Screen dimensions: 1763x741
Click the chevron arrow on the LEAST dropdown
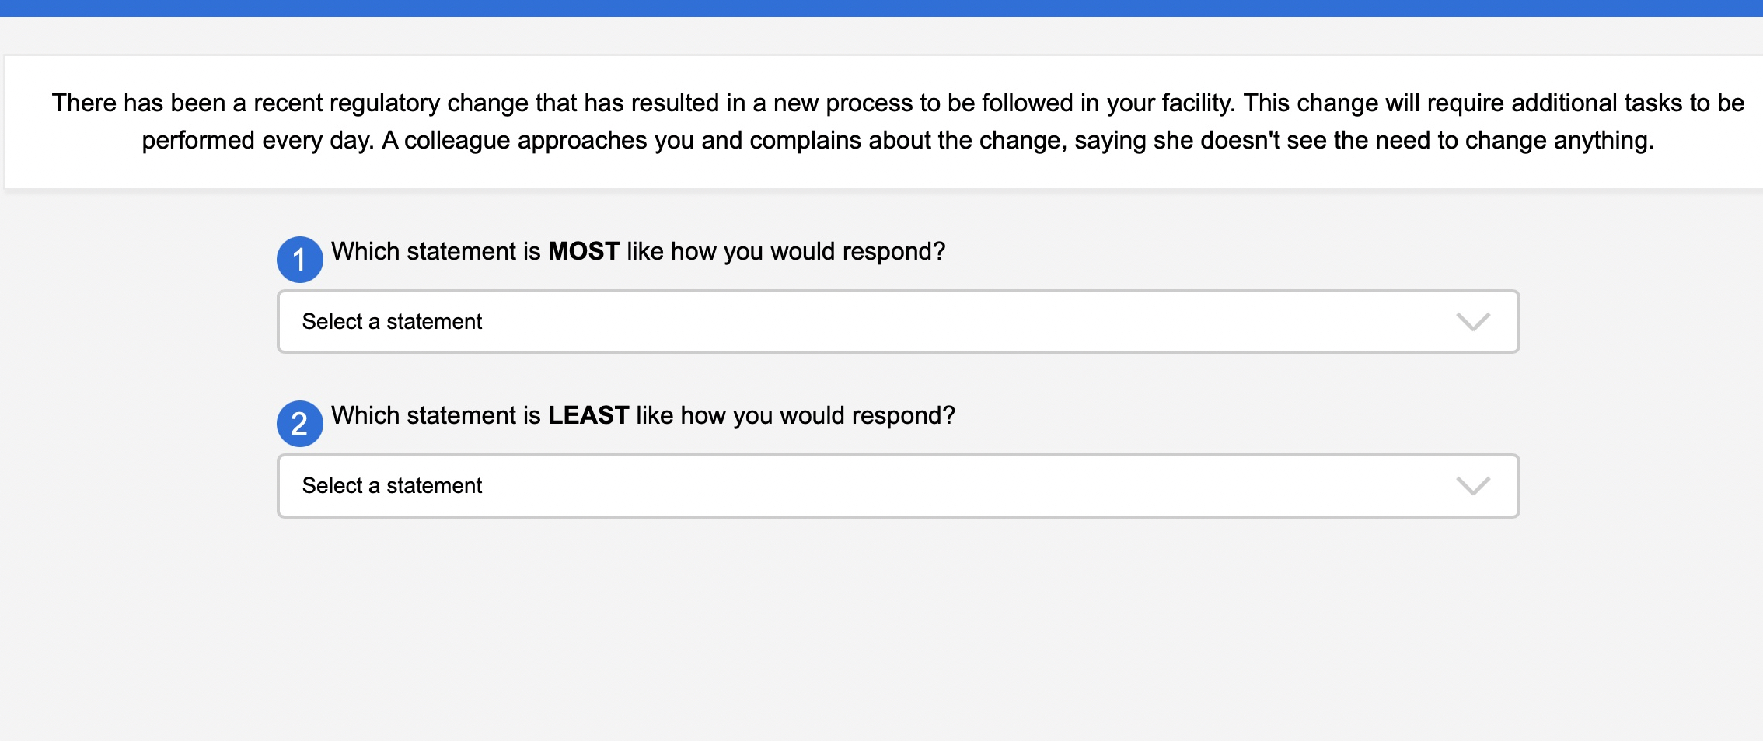(1472, 486)
